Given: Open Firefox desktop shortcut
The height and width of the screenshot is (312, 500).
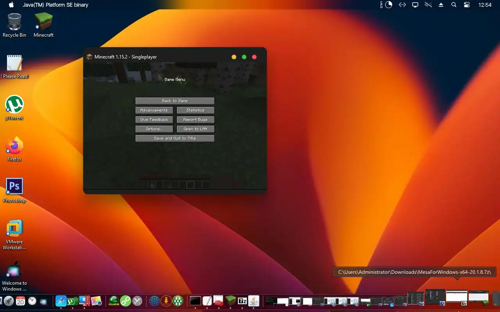Looking at the screenshot, I should [14, 149].
